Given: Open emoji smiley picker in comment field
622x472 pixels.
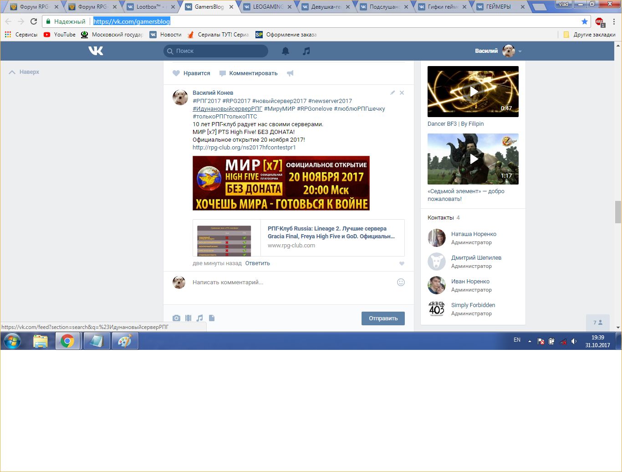Looking at the screenshot, I should tap(401, 282).
